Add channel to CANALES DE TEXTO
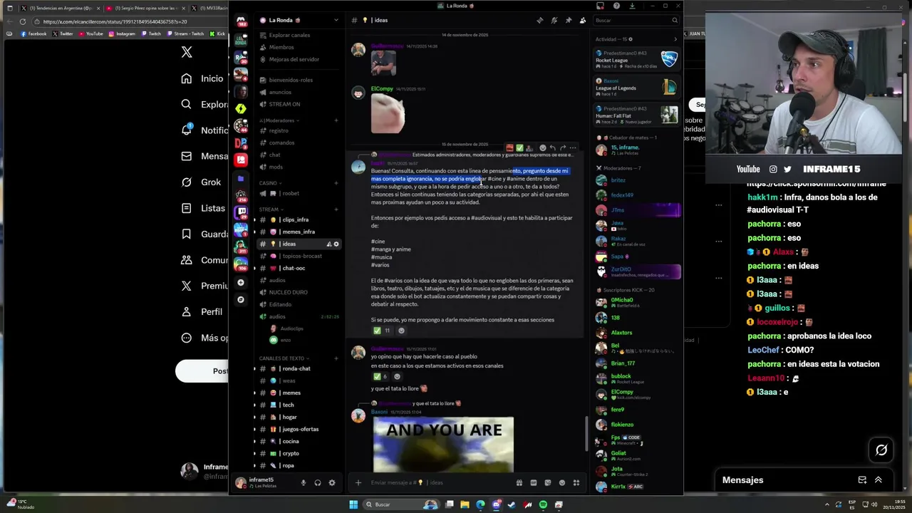 [336, 358]
